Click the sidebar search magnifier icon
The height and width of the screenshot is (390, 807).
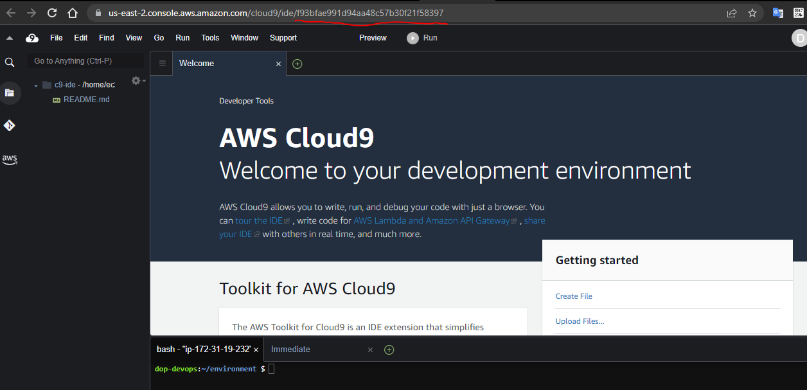tap(9, 62)
